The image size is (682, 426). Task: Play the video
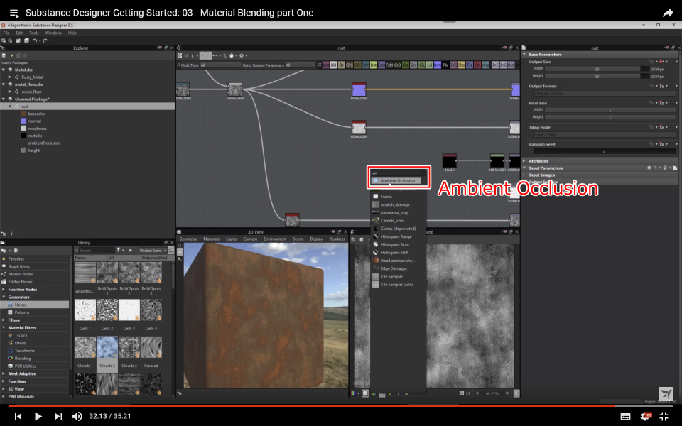pos(38,417)
